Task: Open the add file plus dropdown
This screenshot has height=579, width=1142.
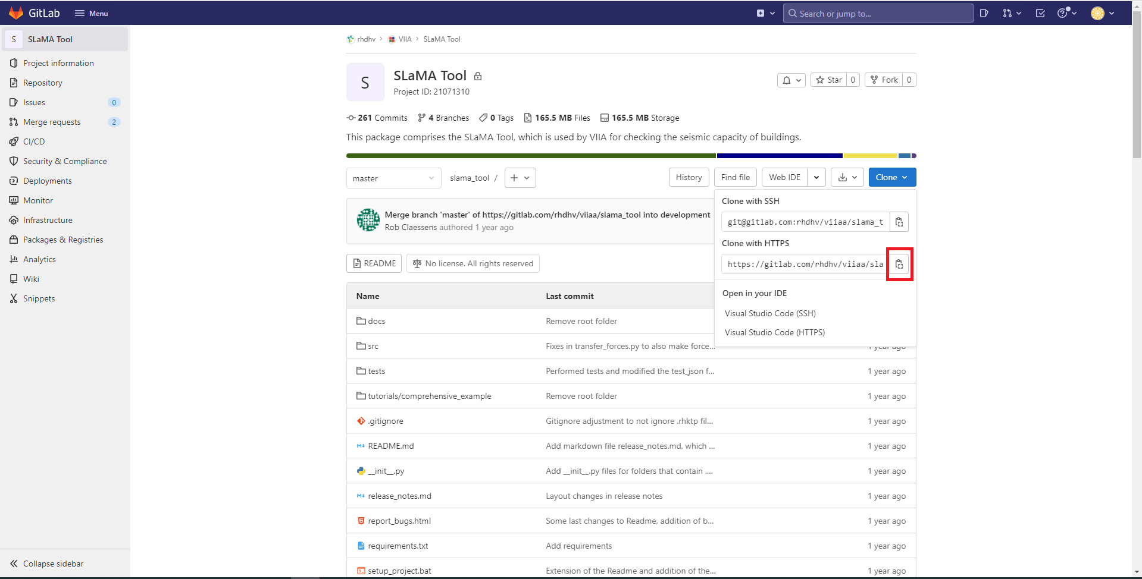Action: 520,178
